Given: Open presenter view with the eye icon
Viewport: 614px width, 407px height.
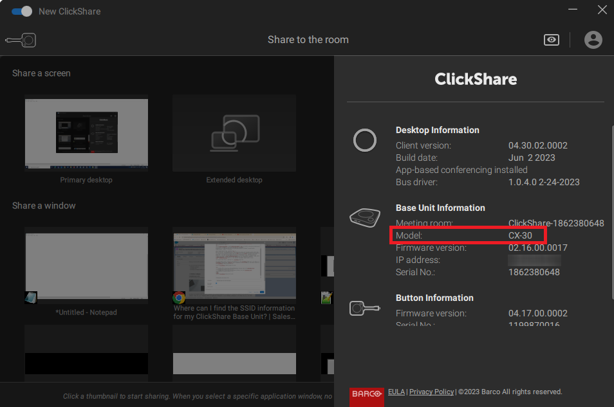Looking at the screenshot, I should (x=551, y=40).
